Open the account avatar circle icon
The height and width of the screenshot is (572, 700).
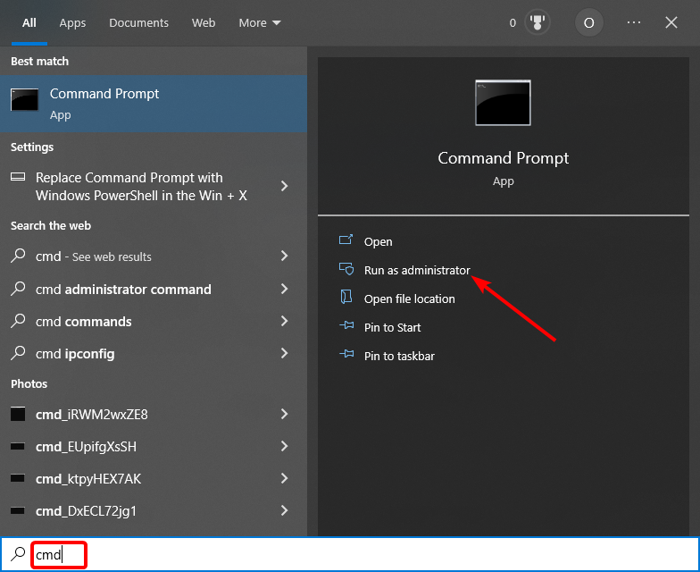pos(587,23)
